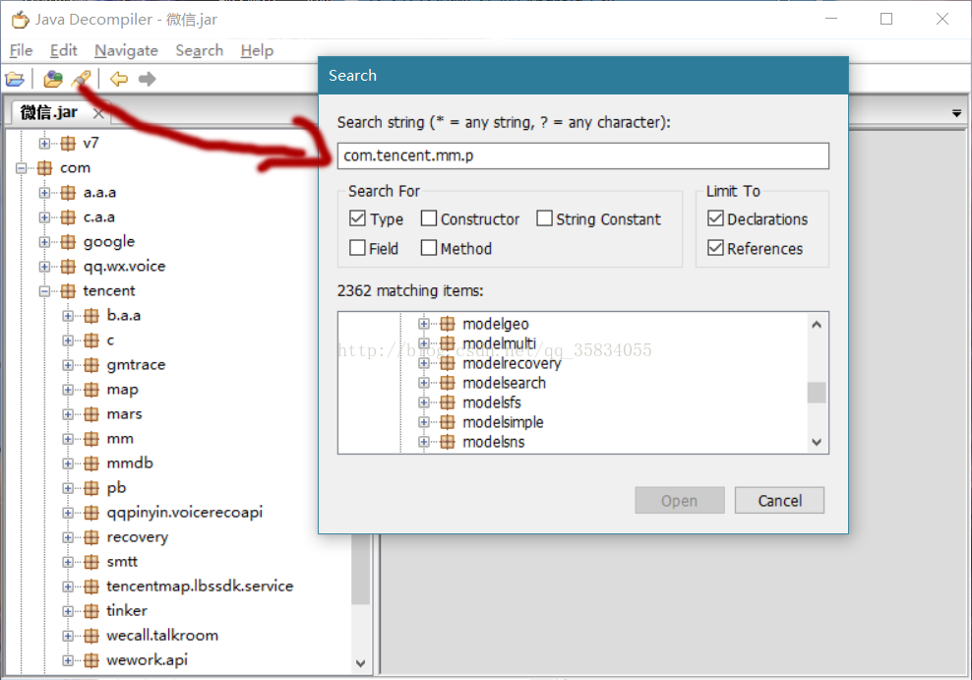Open the Edit menu
The height and width of the screenshot is (680, 972).
[63, 50]
